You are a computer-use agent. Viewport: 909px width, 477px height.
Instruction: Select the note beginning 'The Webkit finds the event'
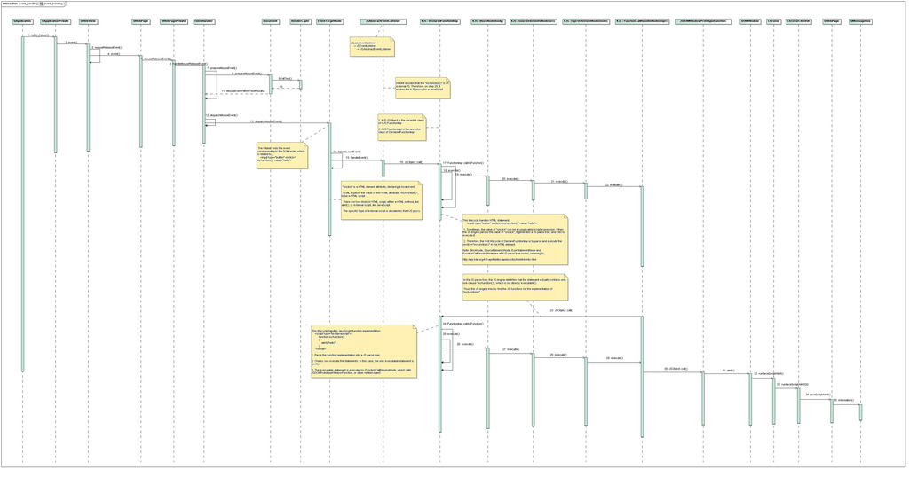pyautogui.click(x=282, y=155)
